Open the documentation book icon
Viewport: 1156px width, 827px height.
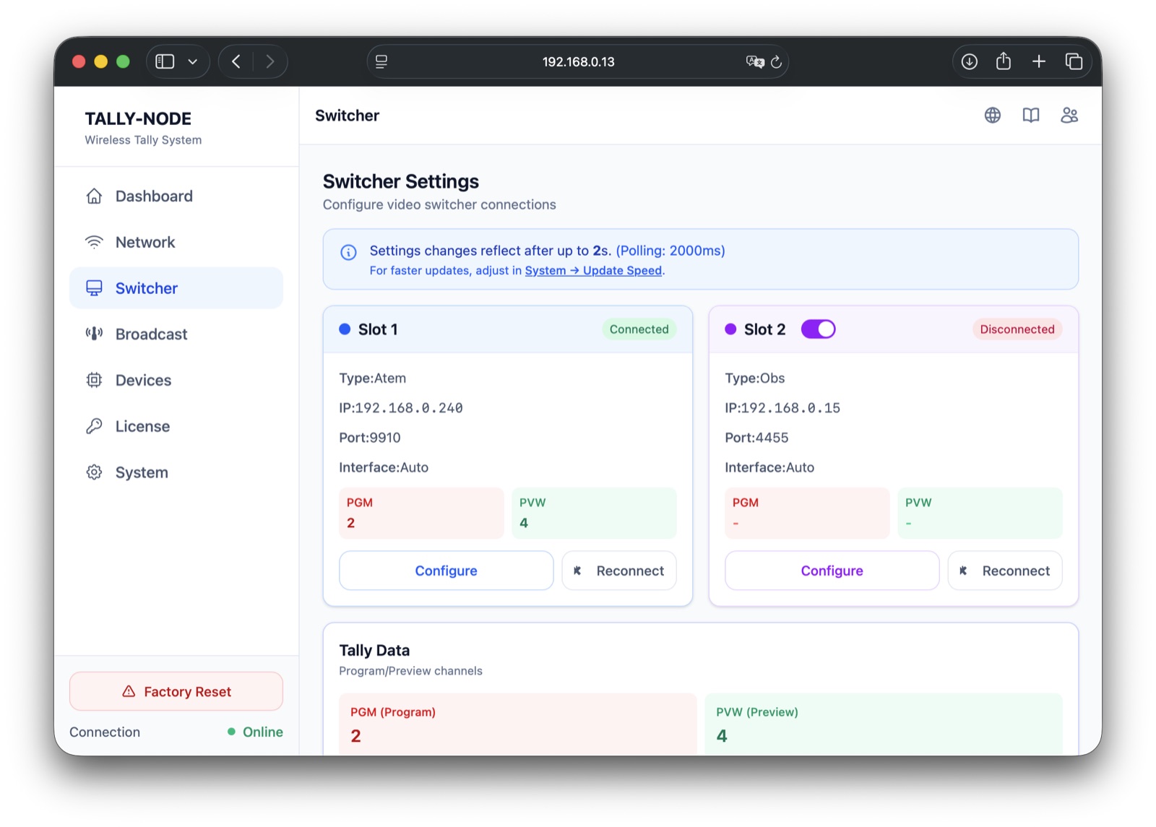[1031, 116]
